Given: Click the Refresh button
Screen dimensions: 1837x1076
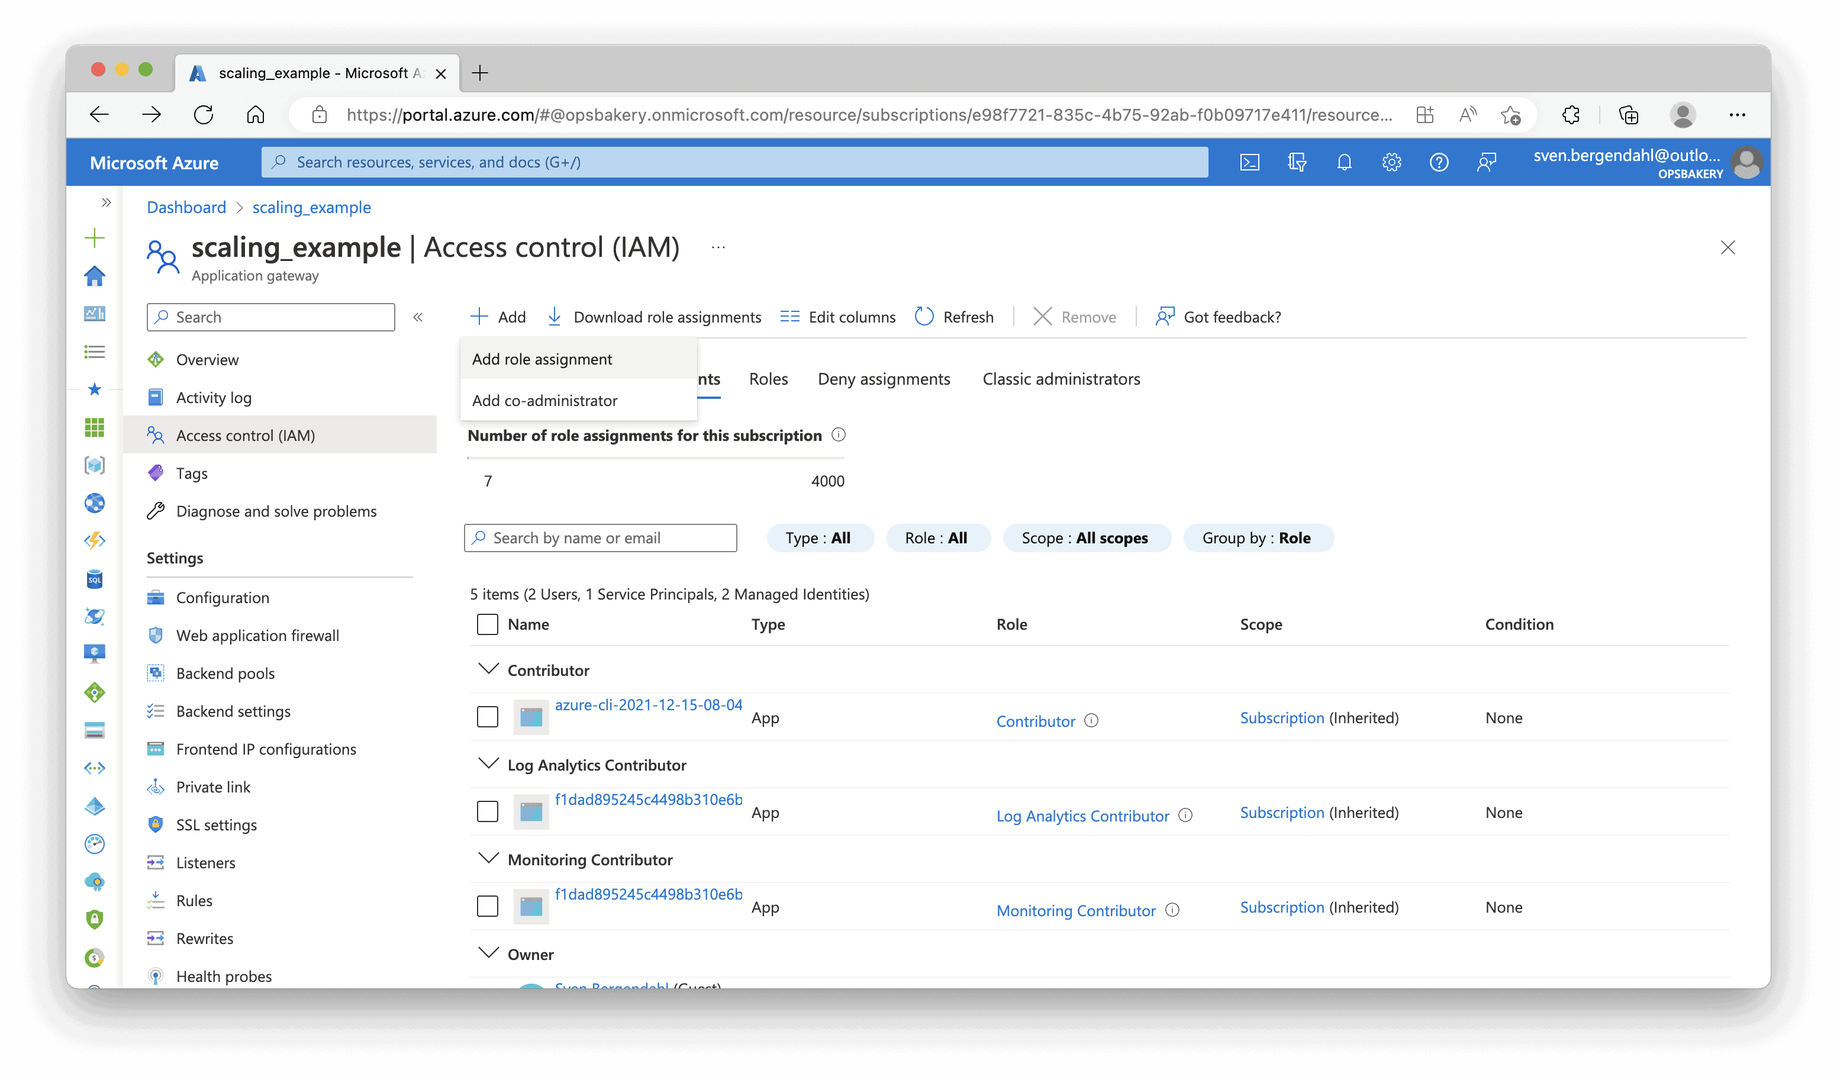Looking at the screenshot, I should tap(954, 317).
